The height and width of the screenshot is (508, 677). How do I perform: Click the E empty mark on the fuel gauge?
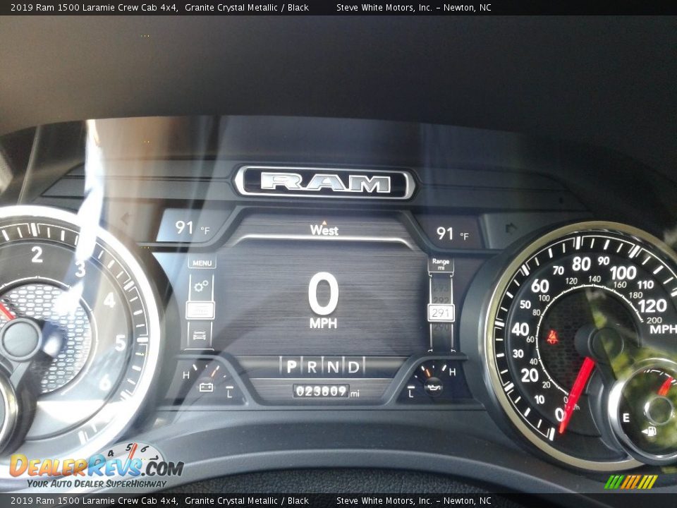[626, 418]
